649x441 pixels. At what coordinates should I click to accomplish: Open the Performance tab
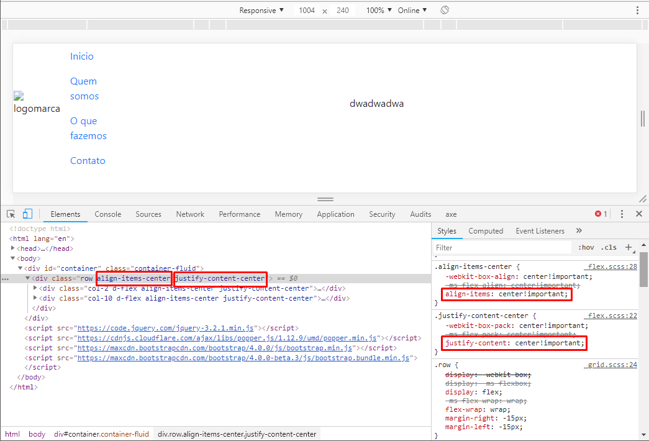pyautogui.click(x=240, y=214)
